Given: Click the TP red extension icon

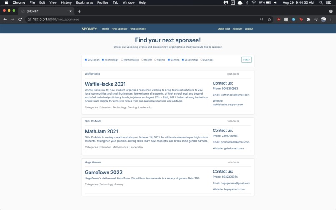Looking at the screenshot, I should point(301,19).
